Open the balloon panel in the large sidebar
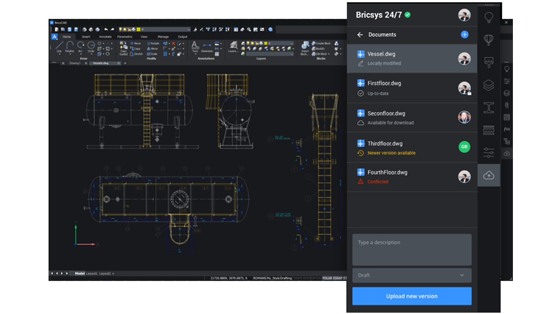 click(489, 39)
